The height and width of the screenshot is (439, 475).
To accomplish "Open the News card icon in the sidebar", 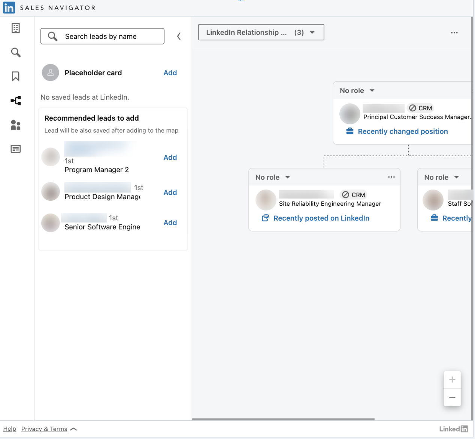I will coord(16,149).
